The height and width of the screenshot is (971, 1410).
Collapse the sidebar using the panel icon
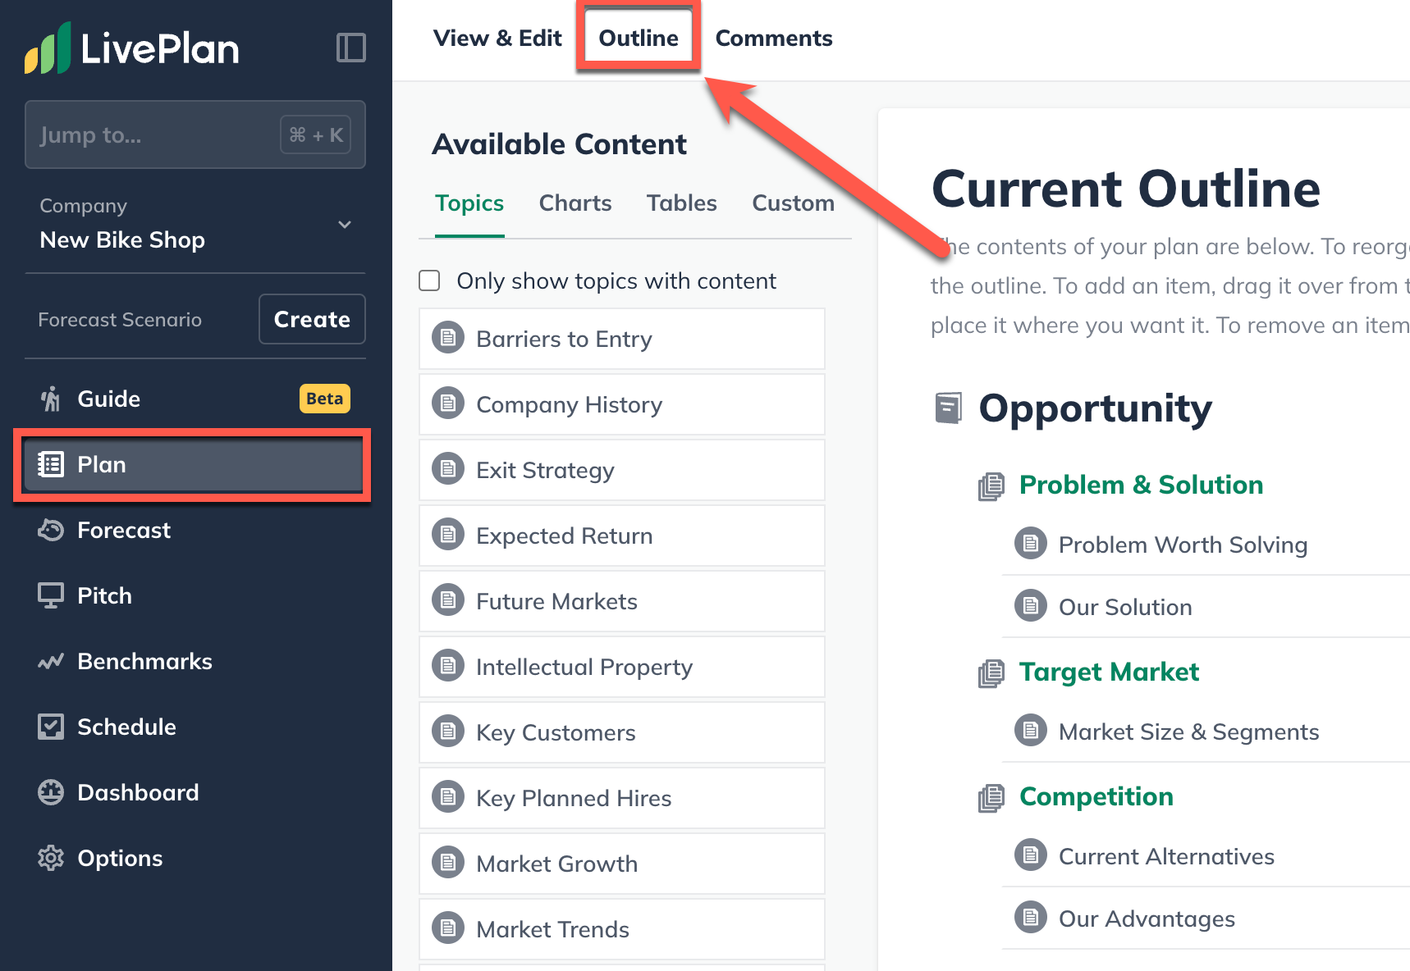pos(350,48)
